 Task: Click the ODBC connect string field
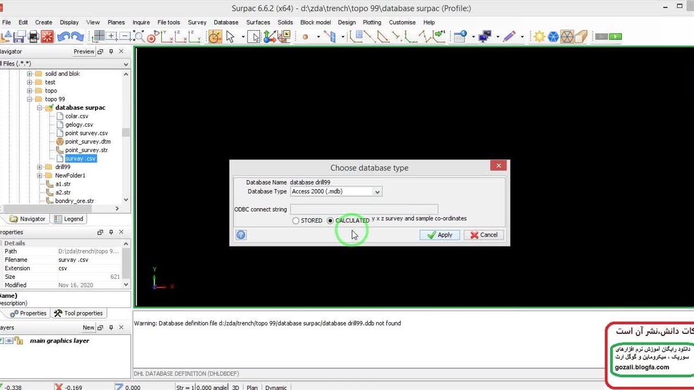363,209
